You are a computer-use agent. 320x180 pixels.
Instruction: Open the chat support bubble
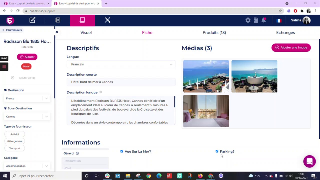pos(309,161)
